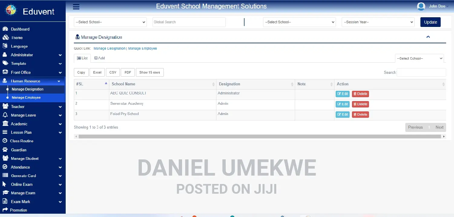Screen dimensions: 454x217
Task: Click the horizontal table scrollbar
Action: (x=260, y=136)
